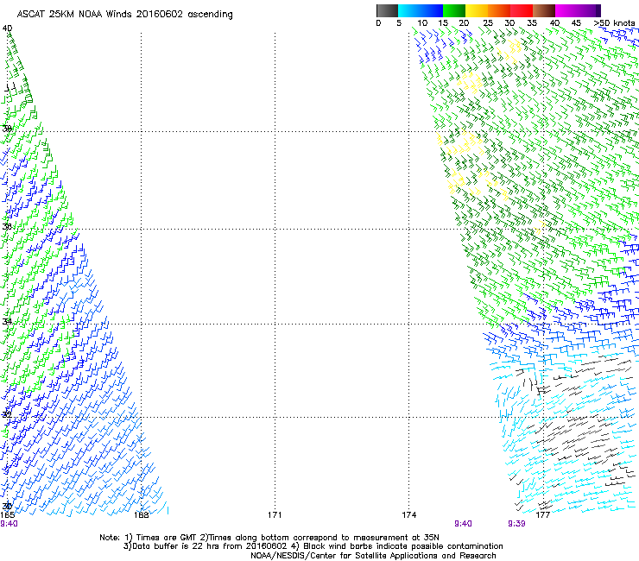Click the note 'Times along bottom correspond to measurement at 35N'
Image resolution: width=639 pixels, height=561 pixels.
pos(324,538)
